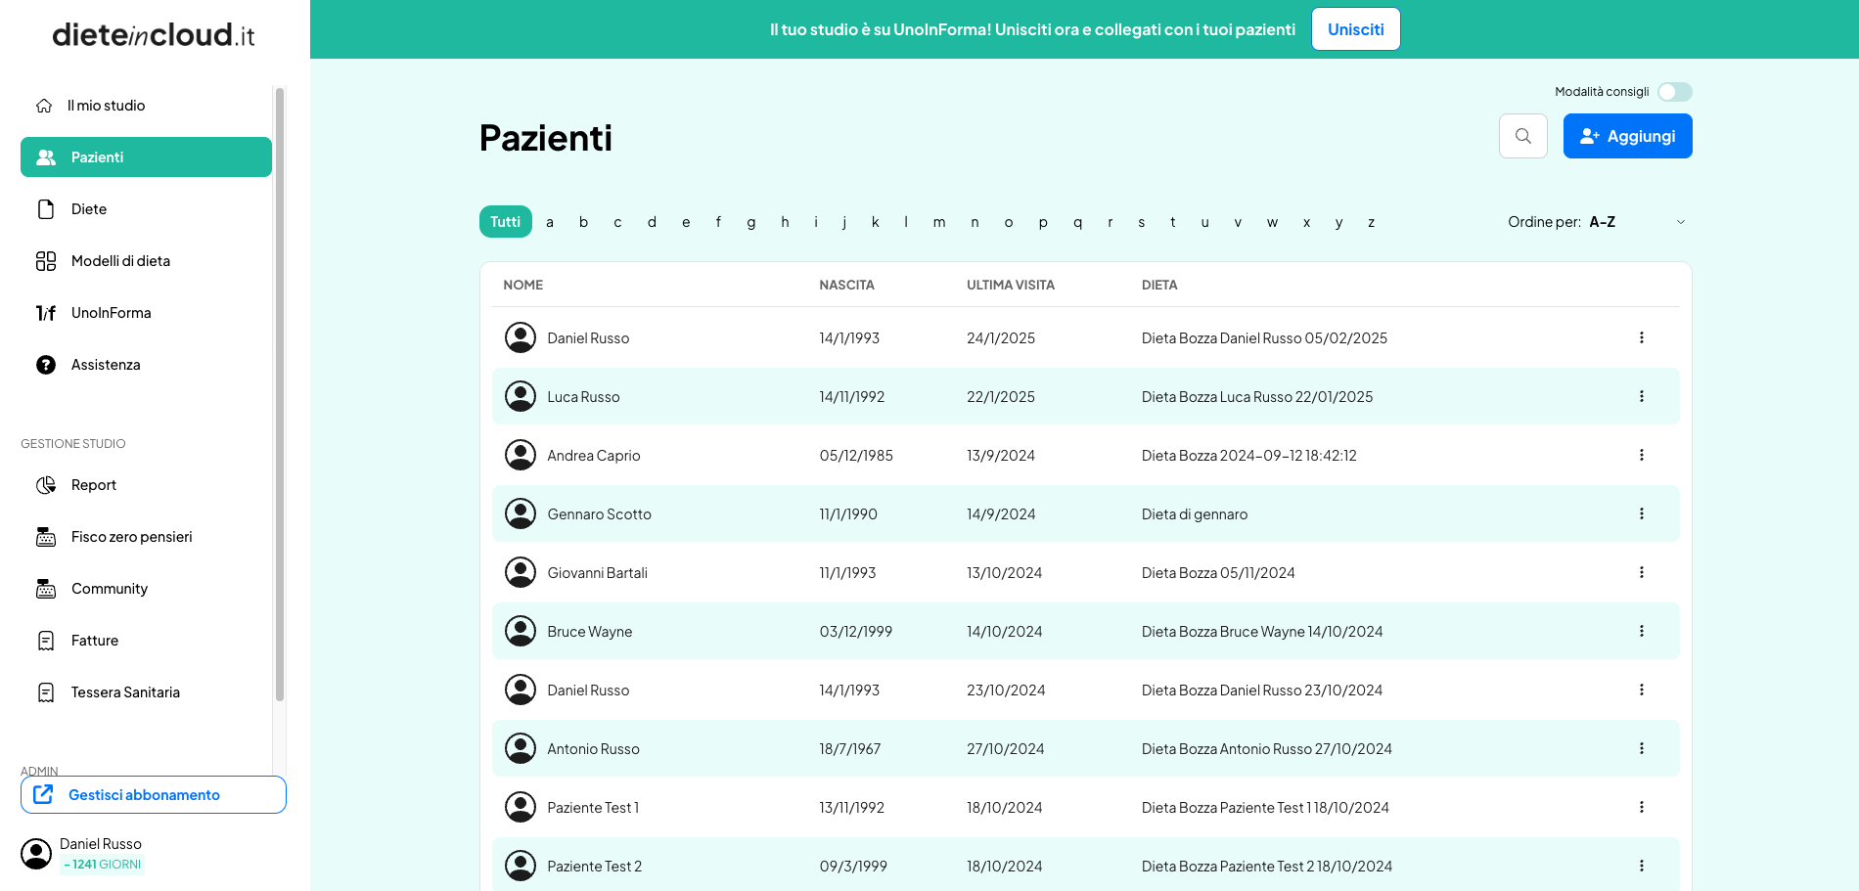1859x891 pixels.
Task: Open the options menu for Daniel Russo's first row
Action: coord(1641,337)
